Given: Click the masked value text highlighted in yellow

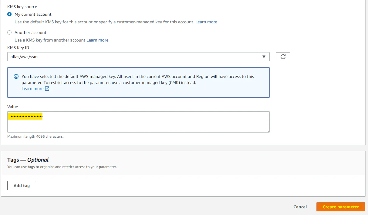Looking at the screenshot, I should (26, 116).
